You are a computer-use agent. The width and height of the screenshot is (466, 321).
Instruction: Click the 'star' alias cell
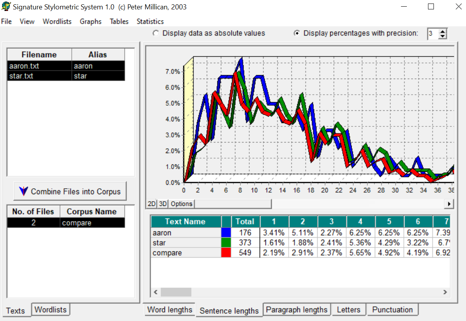pyautogui.click(x=98, y=76)
